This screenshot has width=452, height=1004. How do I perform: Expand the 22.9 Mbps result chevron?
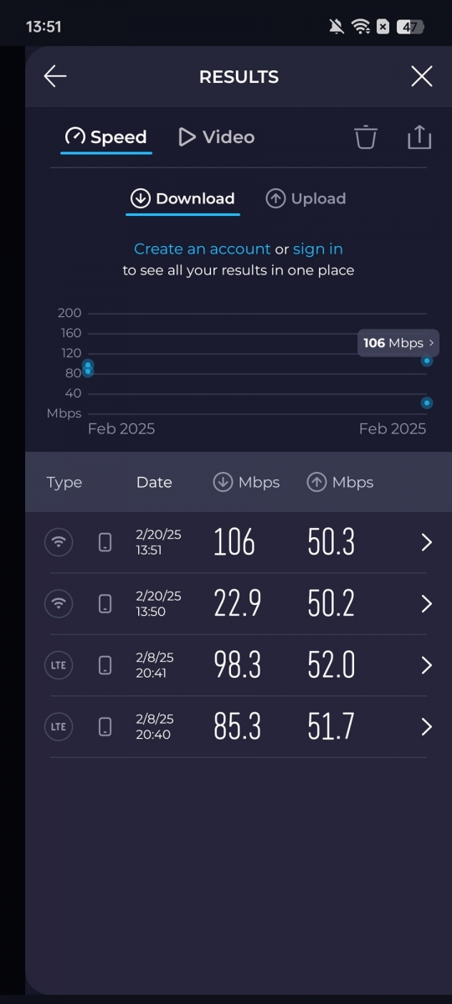pyautogui.click(x=426, y=603)
